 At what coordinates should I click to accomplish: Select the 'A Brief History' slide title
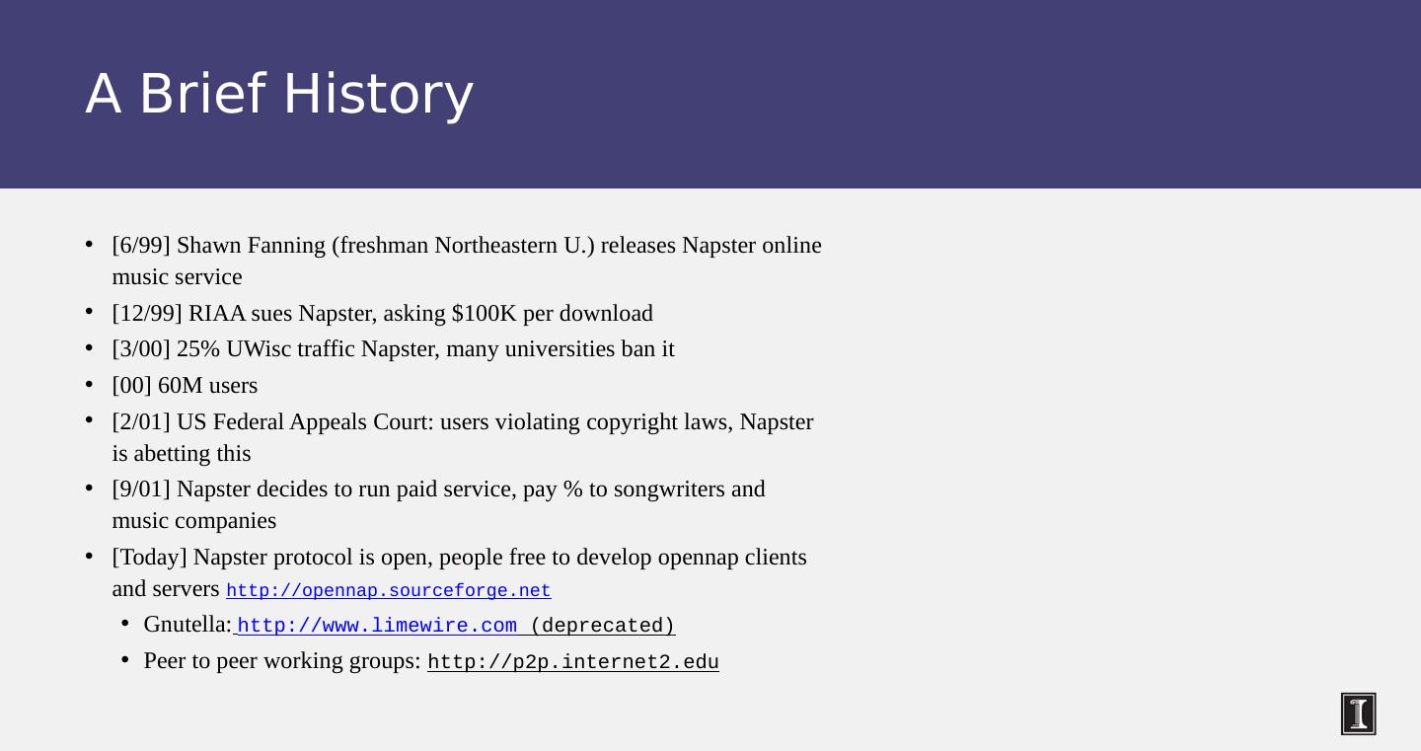point(279,94)
